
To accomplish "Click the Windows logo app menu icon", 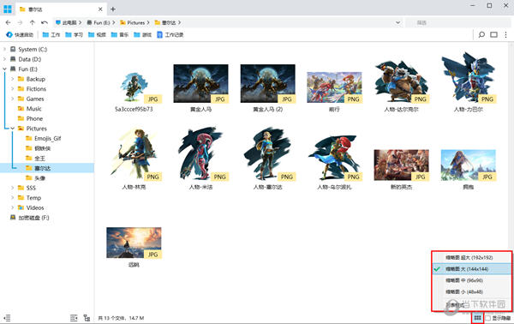I will pos(8,9).
